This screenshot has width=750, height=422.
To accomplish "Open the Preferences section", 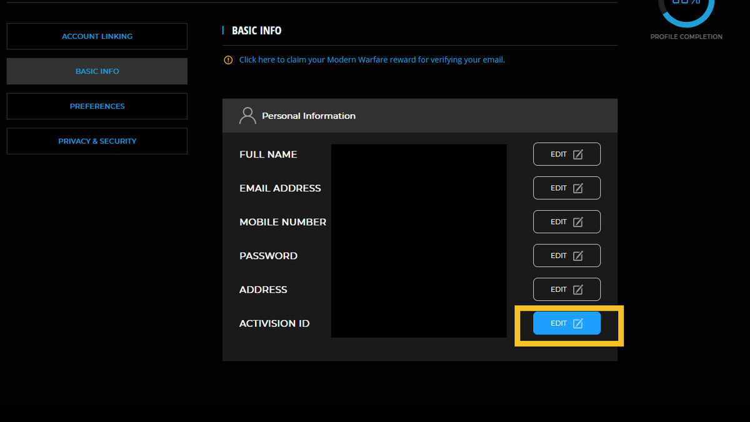I will pyautogui.click(x=97, y=106).
